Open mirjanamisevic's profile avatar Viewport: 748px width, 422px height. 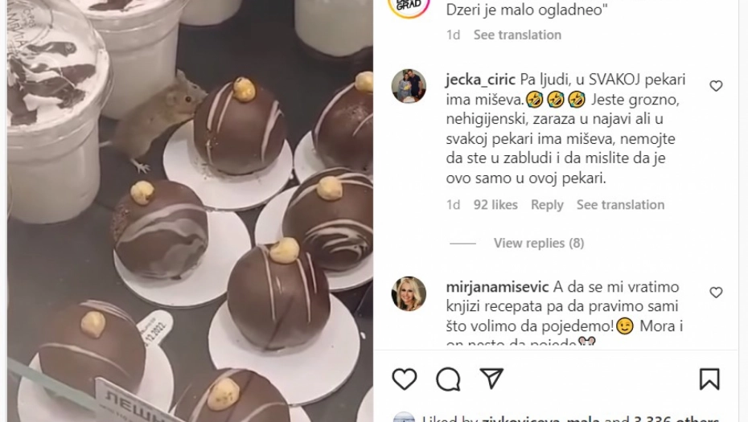[x=409, y=293]
